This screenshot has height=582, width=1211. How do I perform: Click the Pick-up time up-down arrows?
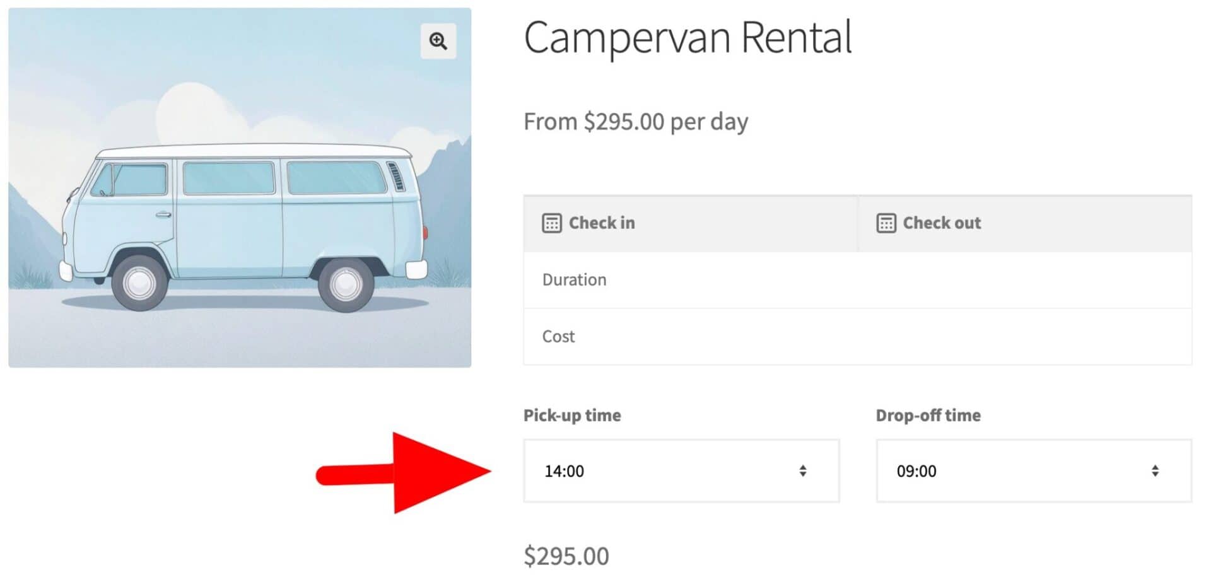click(802, 471)
